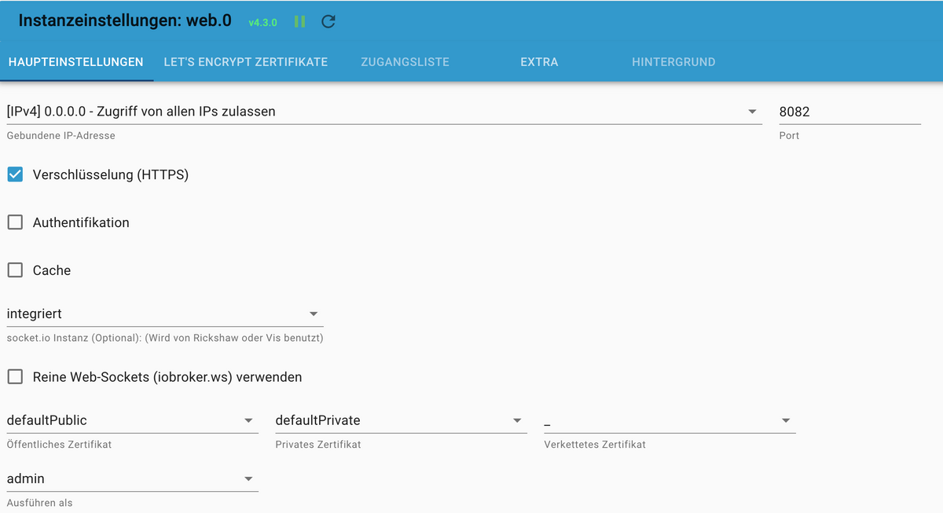Go to the Hintergrund tab

coord(673,61)
